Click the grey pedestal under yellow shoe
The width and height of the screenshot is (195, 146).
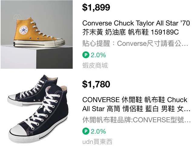[37, 57]
